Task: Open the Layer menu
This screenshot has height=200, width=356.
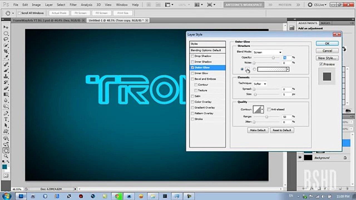Action: pyautogui.click(x=49, y=5)
